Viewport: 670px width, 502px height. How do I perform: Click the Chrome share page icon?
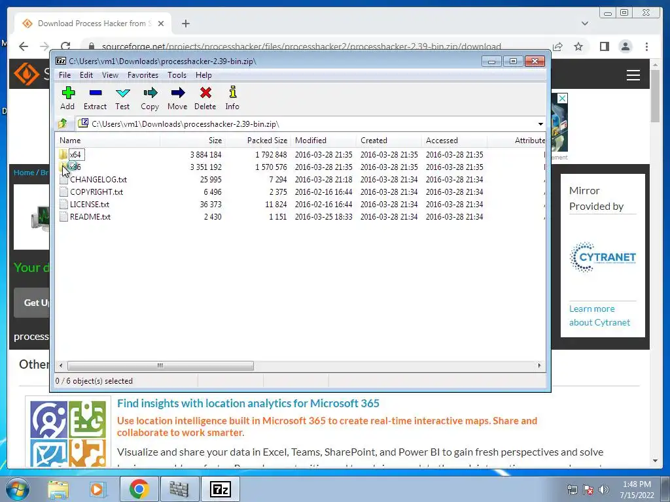(557, 46)
